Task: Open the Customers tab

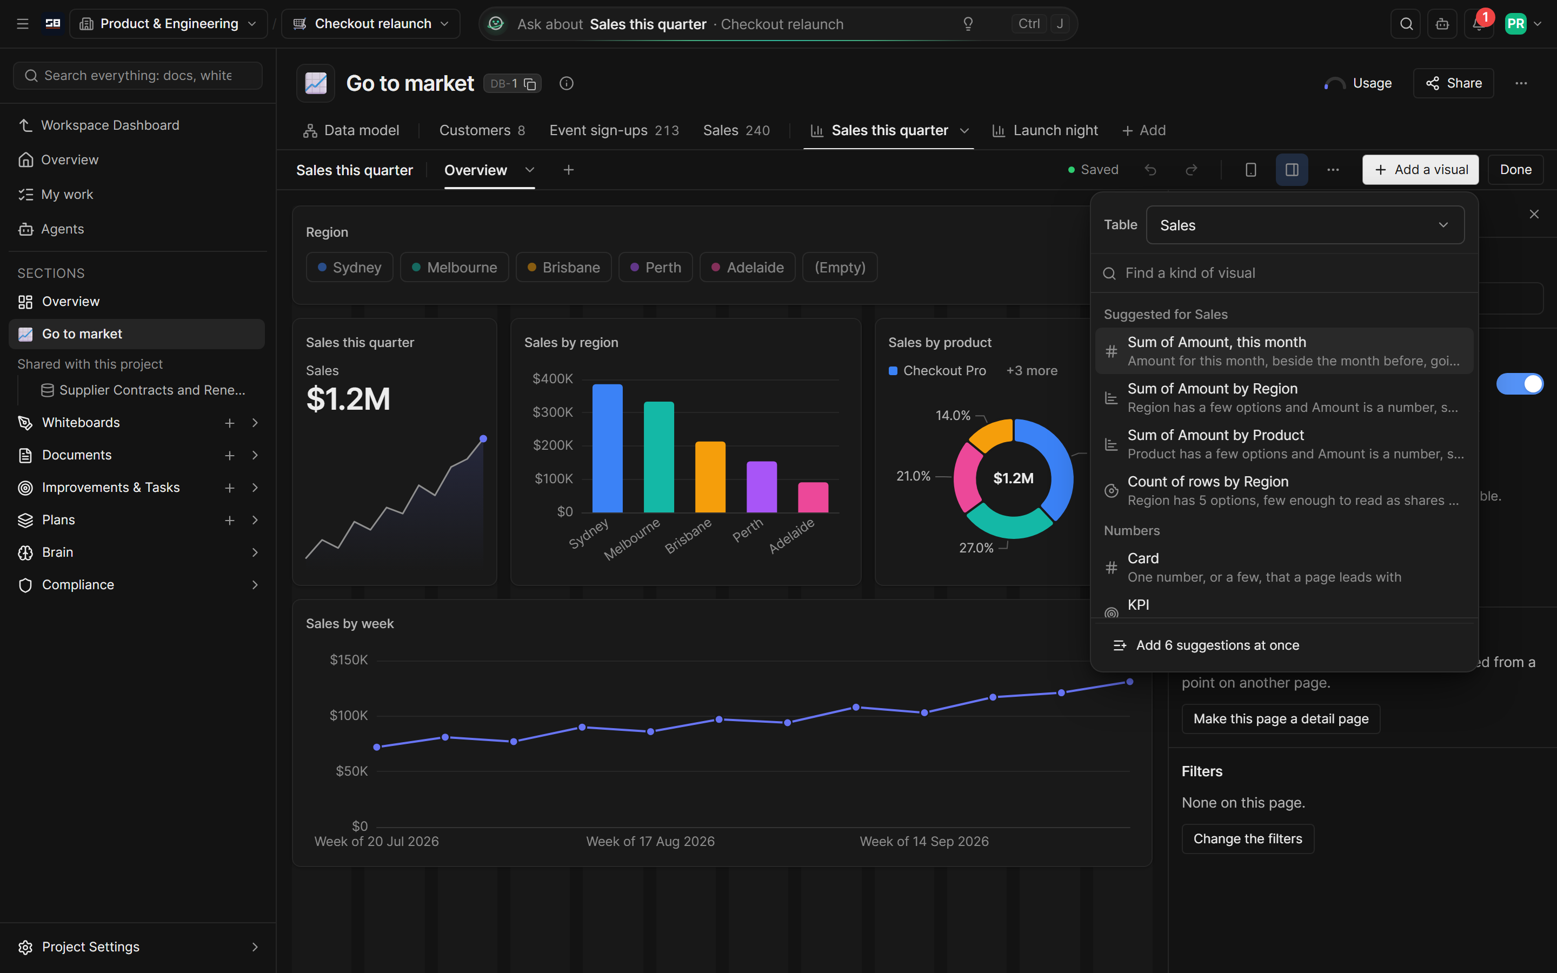Action: pos(482,131)
